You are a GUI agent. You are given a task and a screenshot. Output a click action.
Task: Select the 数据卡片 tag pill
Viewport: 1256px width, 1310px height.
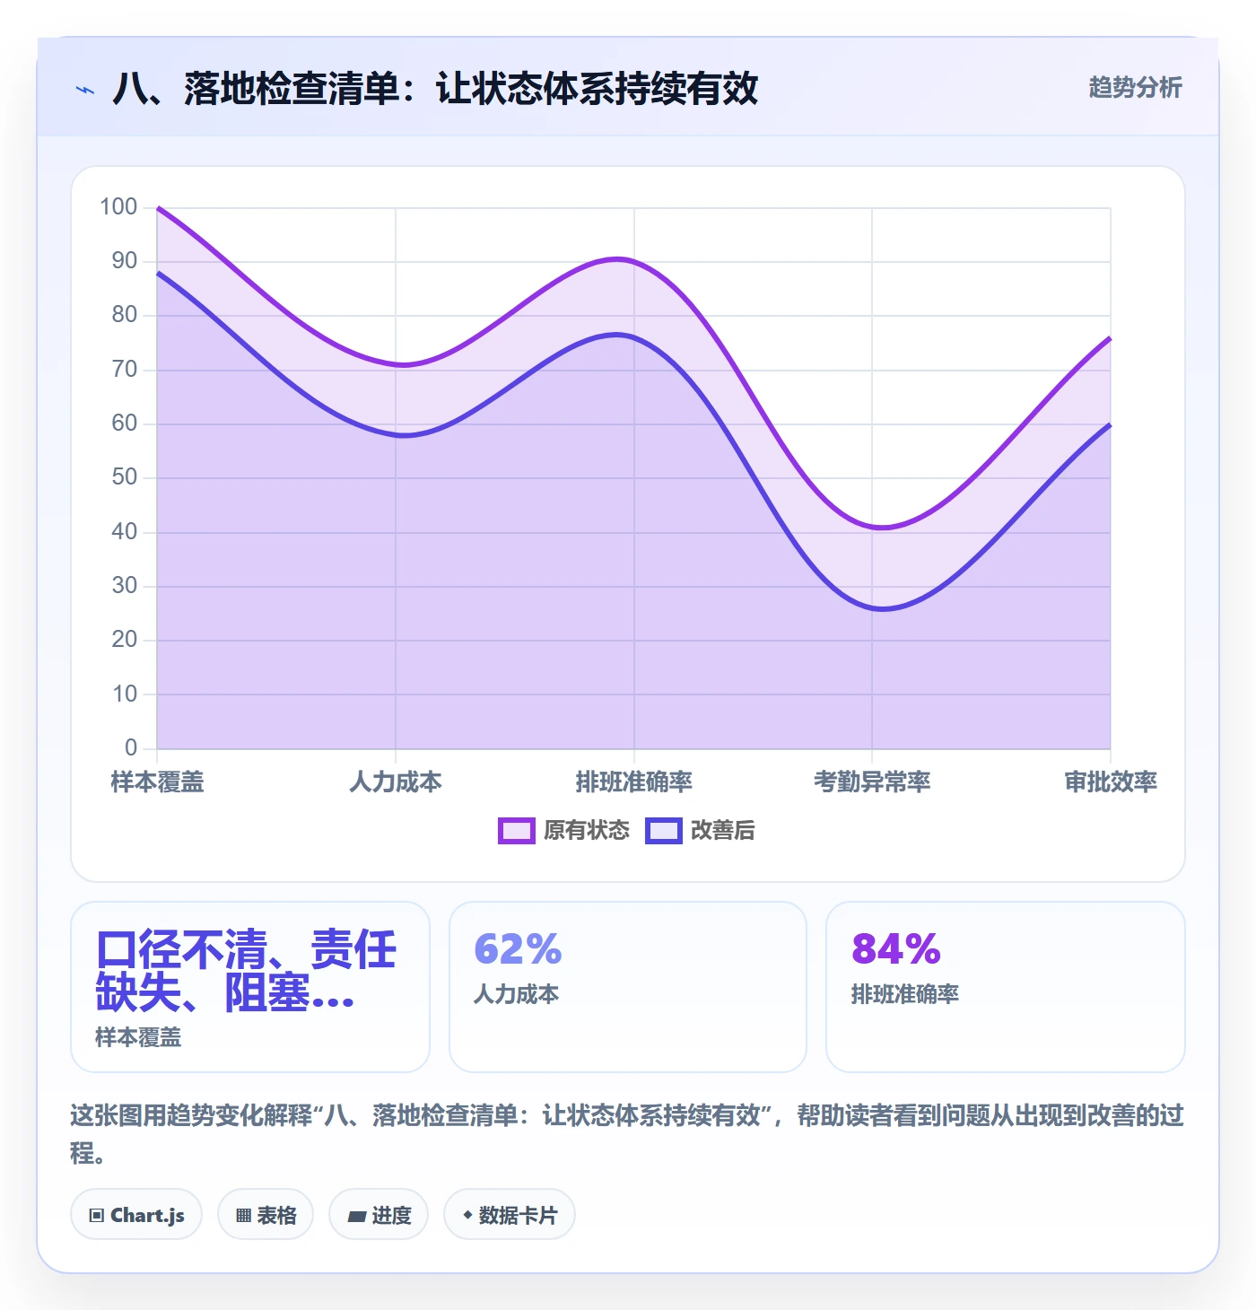[510, 1215]
